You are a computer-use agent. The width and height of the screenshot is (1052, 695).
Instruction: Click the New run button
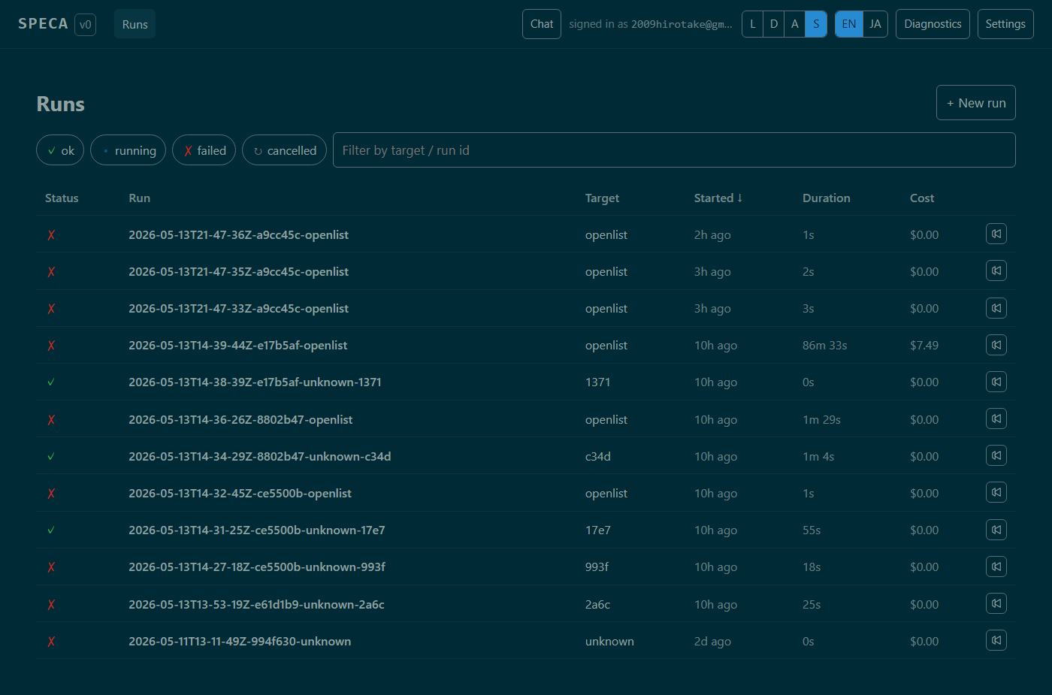click(x=976, y=103)
